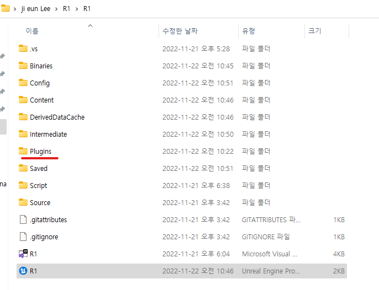Click the Binaries folder icon

(x=23, y=66)
